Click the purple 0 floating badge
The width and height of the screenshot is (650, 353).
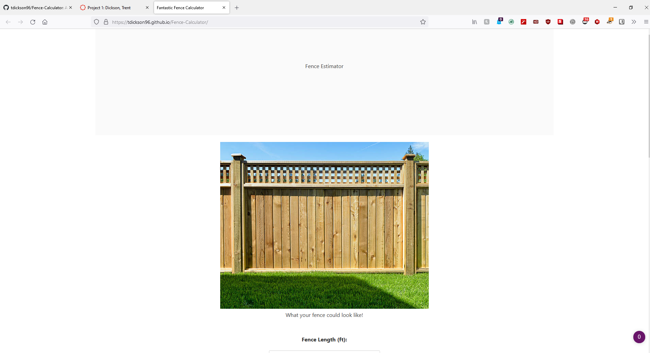tap(639, 337)
